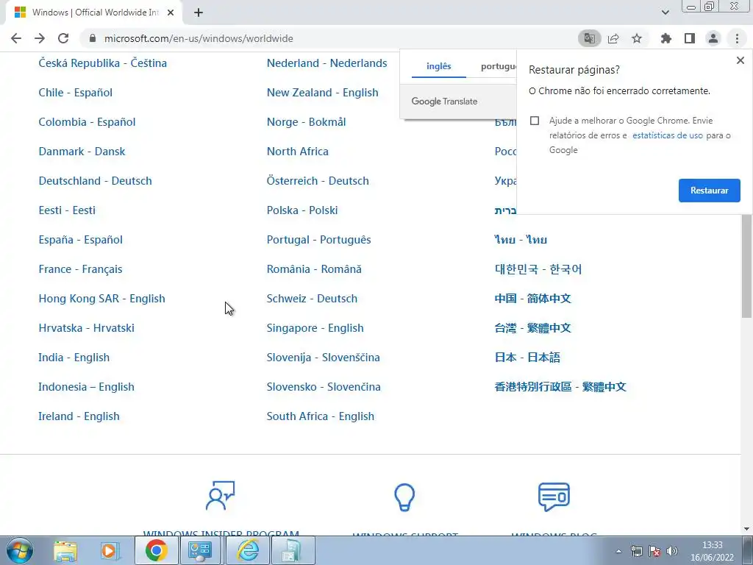Viewport: 753px width, 565px height.
Task: Open Norge - Bokmål link
Action: coord(306,121)
